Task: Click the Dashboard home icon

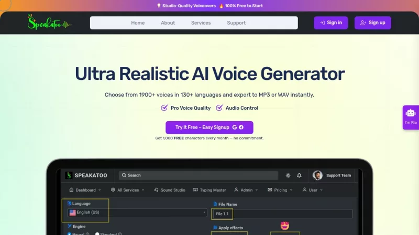Action: pyautogui.click(x=71, y=190)
